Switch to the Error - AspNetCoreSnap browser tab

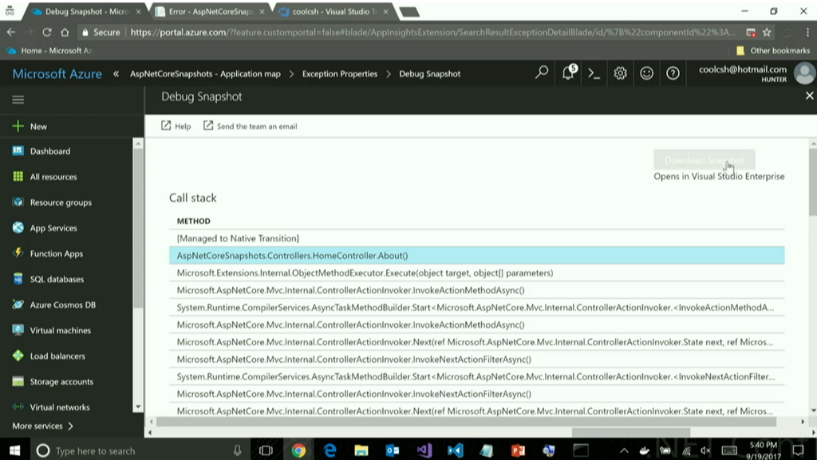pos(211,11)
